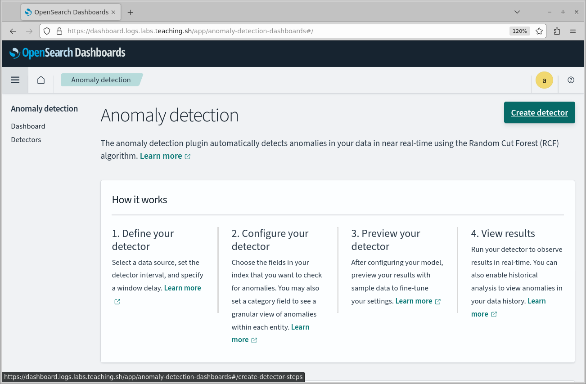Click the Anomaly detection breadcrumb
This screenshot has width=586, height=384.
[101, 80]
